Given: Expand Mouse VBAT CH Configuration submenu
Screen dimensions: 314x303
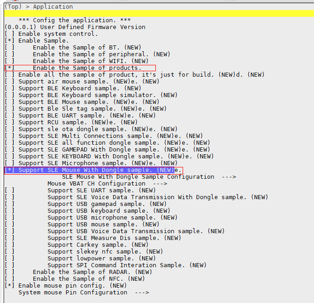Looking at the screenshot, I should click(x=107, y=184).
